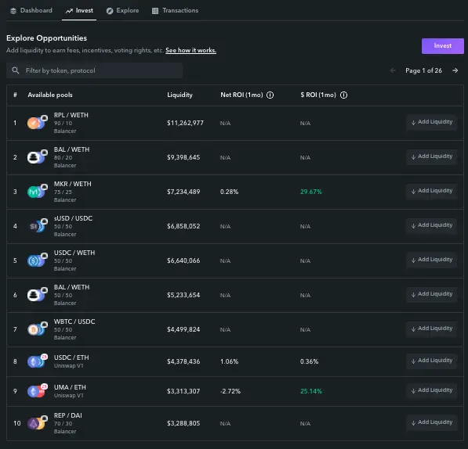
Task: Click the purple Invest button
Action: point(443,46)
